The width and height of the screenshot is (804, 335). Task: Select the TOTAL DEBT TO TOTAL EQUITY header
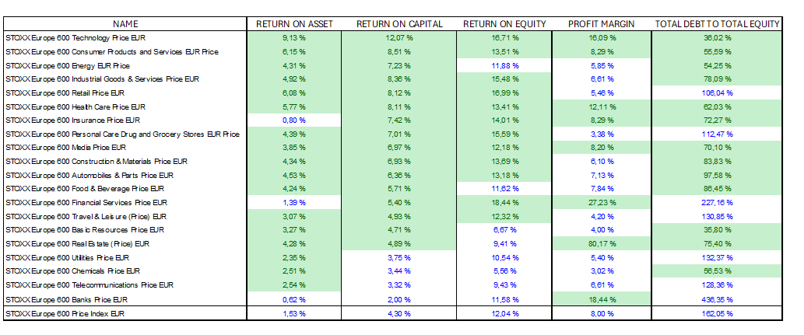(x=717, y=24)
